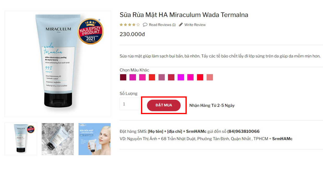Click the star rating icons
The width and height of the screenshot is (323, 179).
pyautogui.click(x=130, y=25)
